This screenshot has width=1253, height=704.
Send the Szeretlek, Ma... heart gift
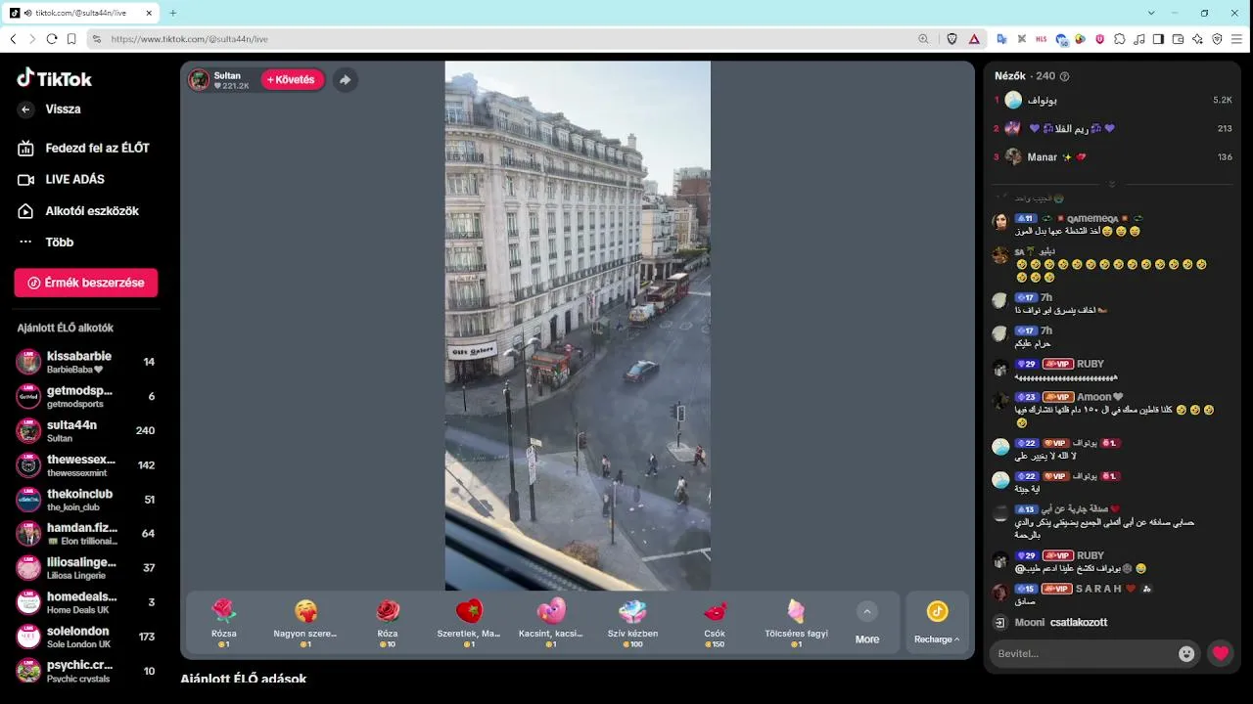point(469,623)
